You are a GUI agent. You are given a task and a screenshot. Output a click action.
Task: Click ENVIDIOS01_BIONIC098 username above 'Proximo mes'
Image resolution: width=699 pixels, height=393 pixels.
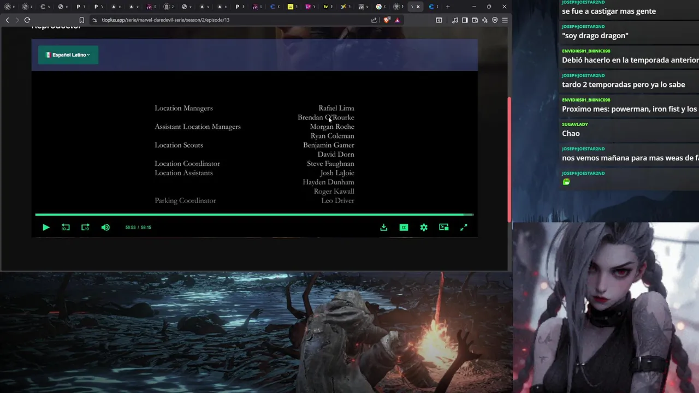click(586, 100)
